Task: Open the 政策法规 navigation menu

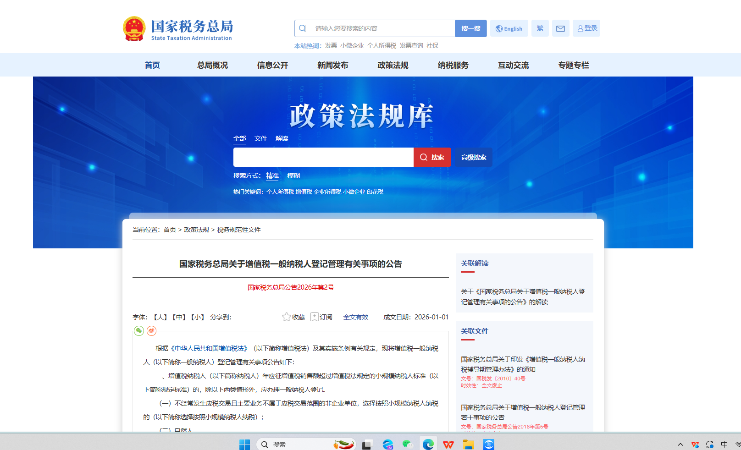Action: point(393,65)
